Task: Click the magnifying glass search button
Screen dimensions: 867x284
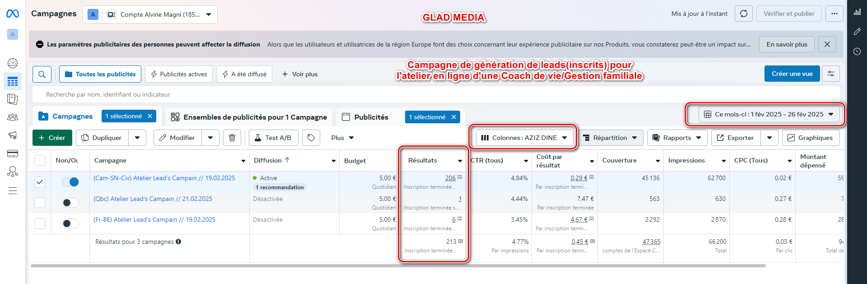Action: [x=42, y=74]
